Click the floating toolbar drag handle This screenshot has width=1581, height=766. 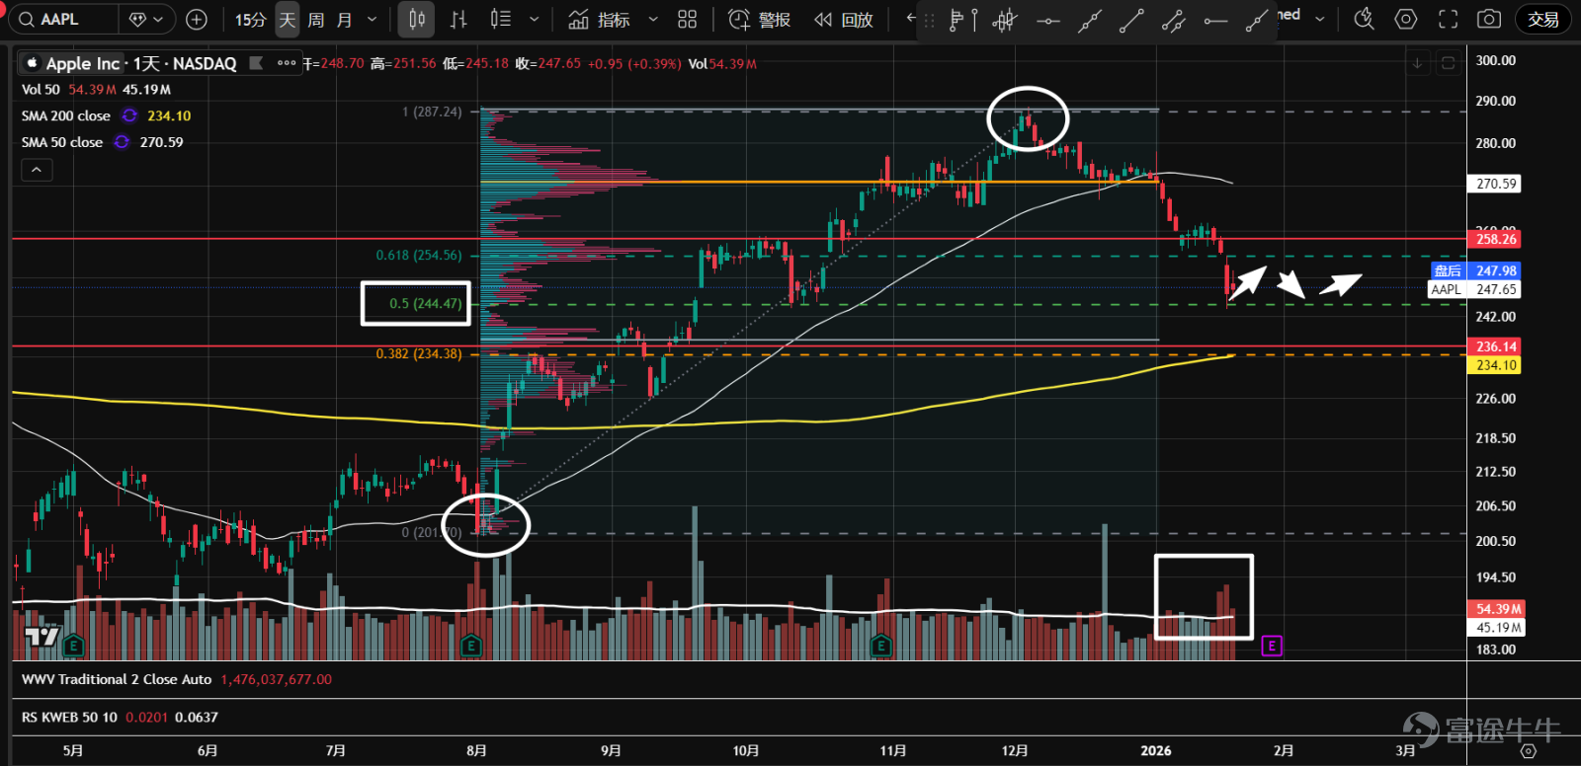[x=929, y=20]
